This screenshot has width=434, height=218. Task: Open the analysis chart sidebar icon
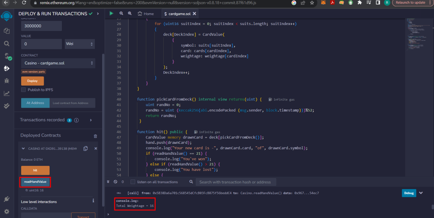tap(7, 93)
